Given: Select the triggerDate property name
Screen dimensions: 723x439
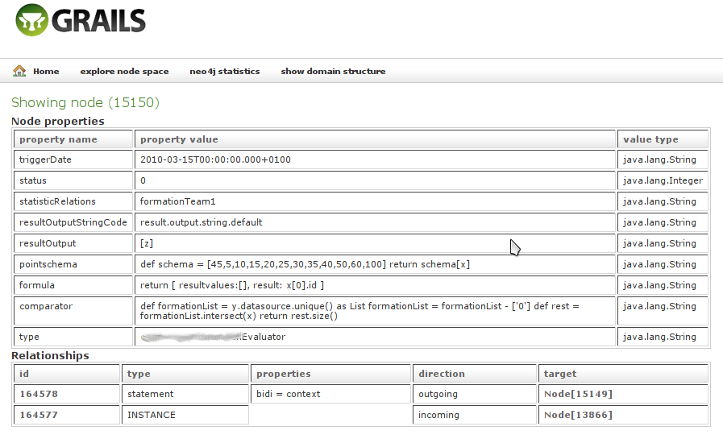Looking at the screenshot, I should 45,159.
